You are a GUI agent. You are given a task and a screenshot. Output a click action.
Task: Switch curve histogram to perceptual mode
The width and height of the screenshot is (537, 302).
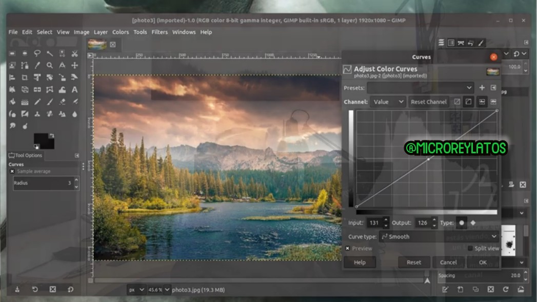tap(468, 102)
